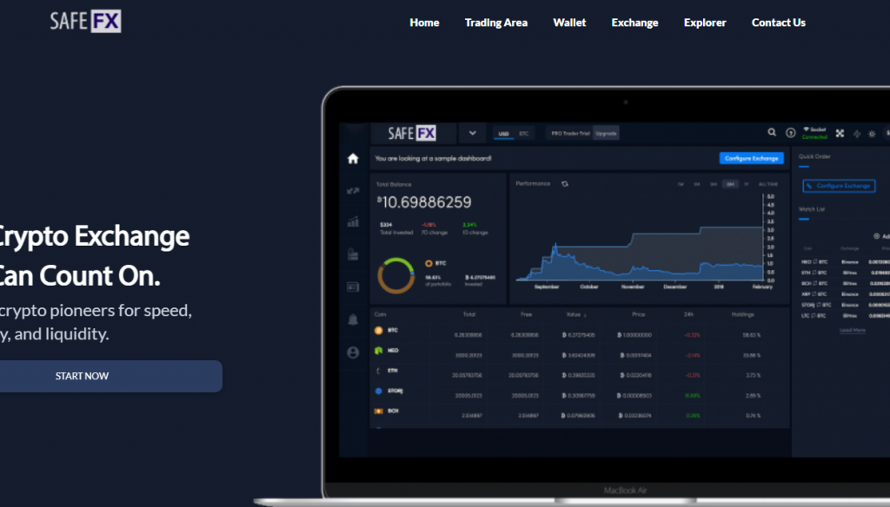
Task: Refresh the Performance chart using its reload icon
Action: (566, 183)
